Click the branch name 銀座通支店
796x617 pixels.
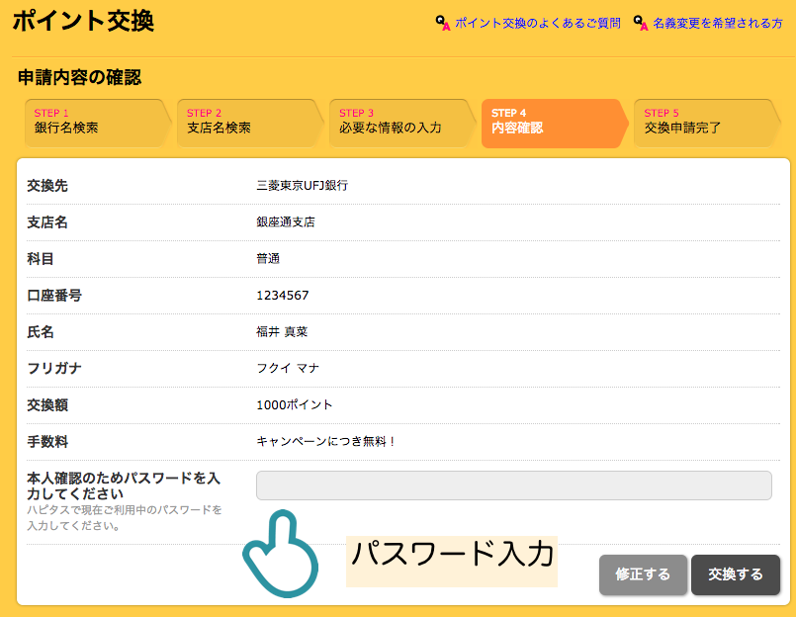(286, 221)
